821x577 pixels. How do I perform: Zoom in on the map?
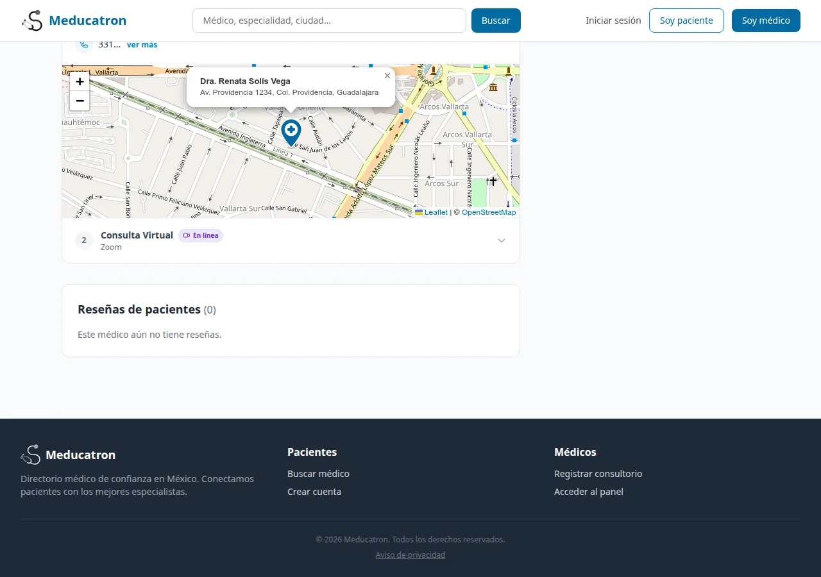[80, 81]
